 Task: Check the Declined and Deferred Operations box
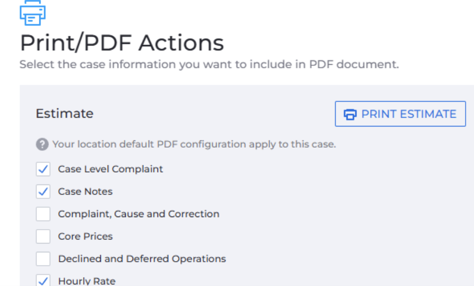point(43,259)
